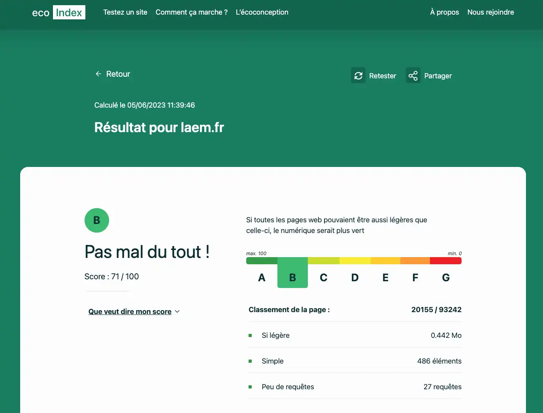Click the 27 requêtes value
This screenshot has width=543, height=413.
(443, 387)
